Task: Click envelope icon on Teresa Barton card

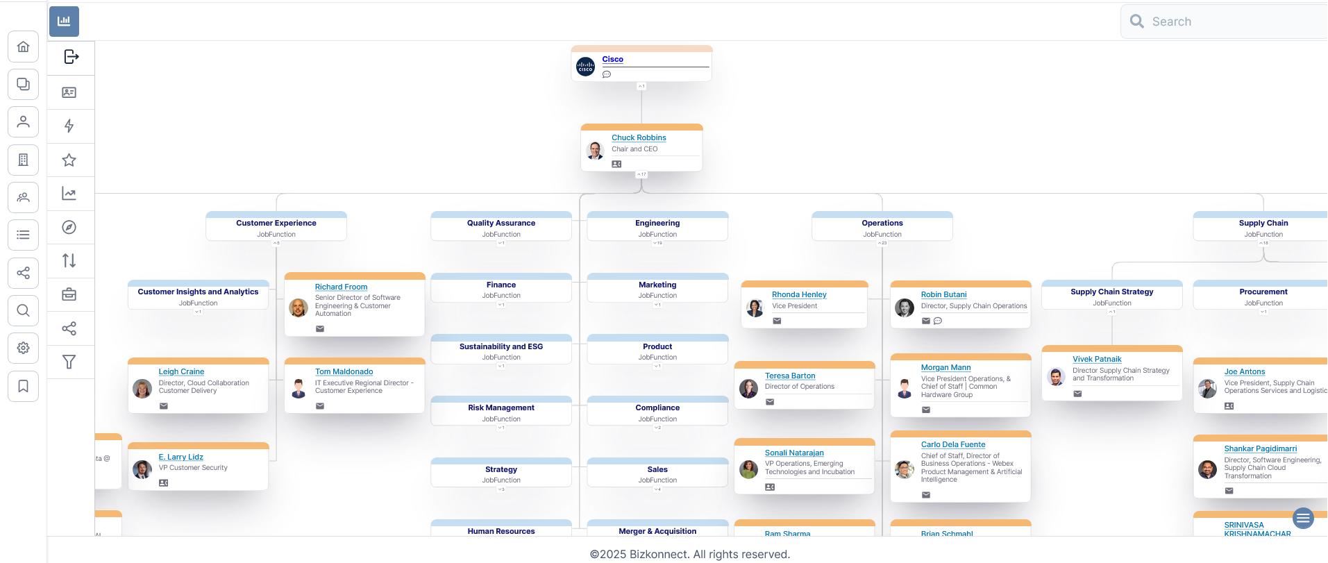Action: coord(770,402)
